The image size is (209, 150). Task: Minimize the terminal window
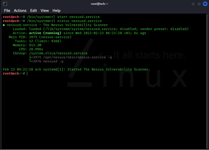point(193,4)
